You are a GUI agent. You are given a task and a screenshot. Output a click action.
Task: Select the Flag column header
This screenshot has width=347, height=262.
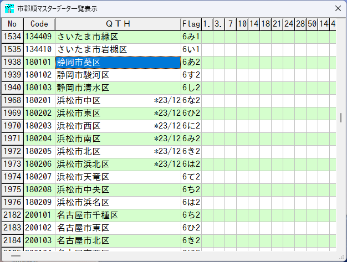point(190,24)
